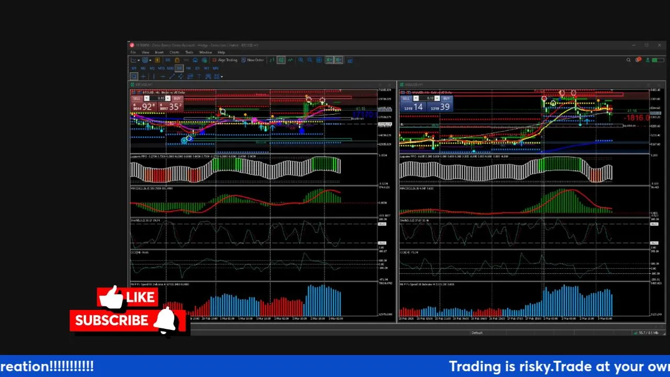
Task: Toggle chart auto scroll icon
Action: 329,60
